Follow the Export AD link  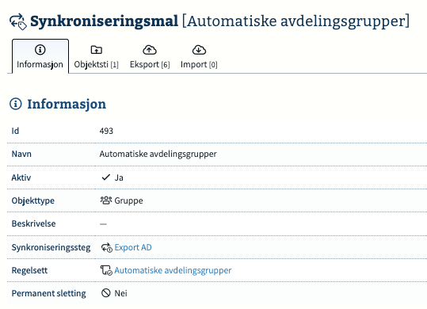(x=133, y=247)
